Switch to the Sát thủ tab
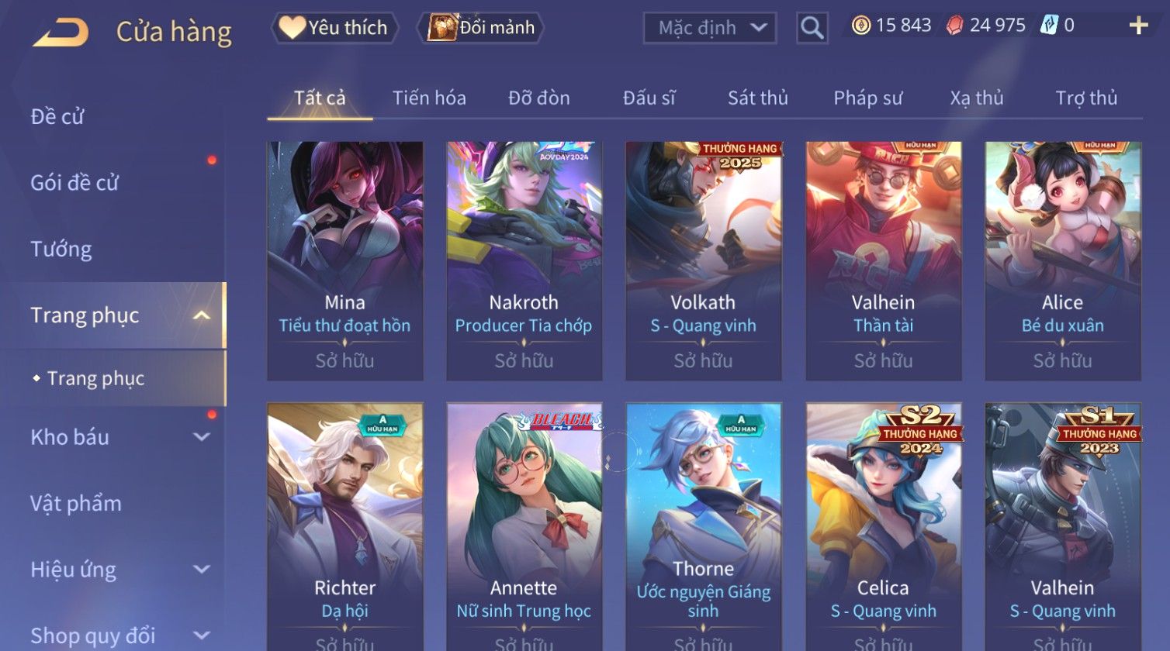Screen dimensions: 1170x651 coord(757,98)
